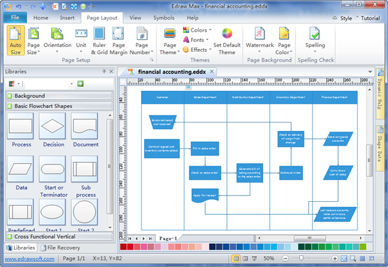Image resolution: width=388 pixels, height=267 pixels.
Task: Open the Colors theme dropdown
Action: 198,30
